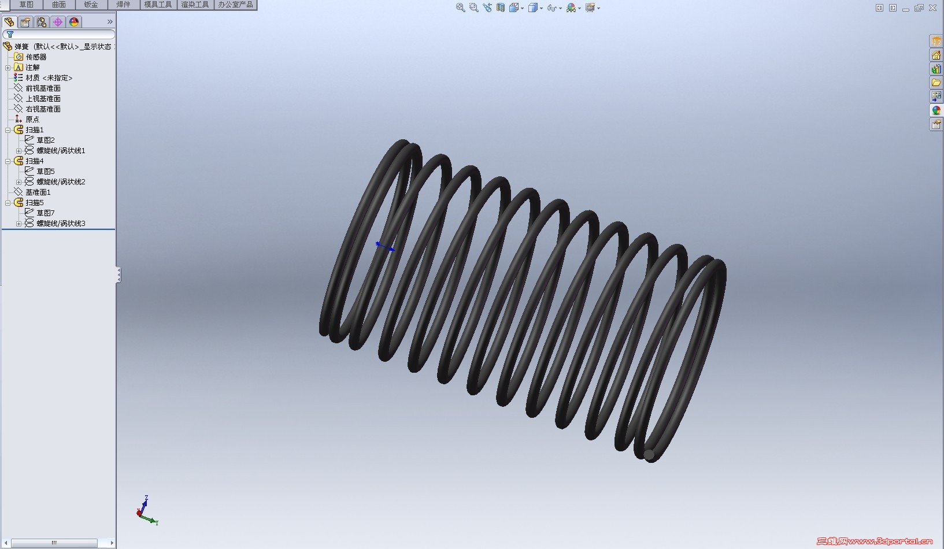Screen dimensions: 944x549
Task: Open the SolidWorks Resources home tab
Action: 936,55
